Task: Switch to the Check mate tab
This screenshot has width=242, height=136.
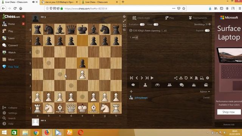Action: 141,18
